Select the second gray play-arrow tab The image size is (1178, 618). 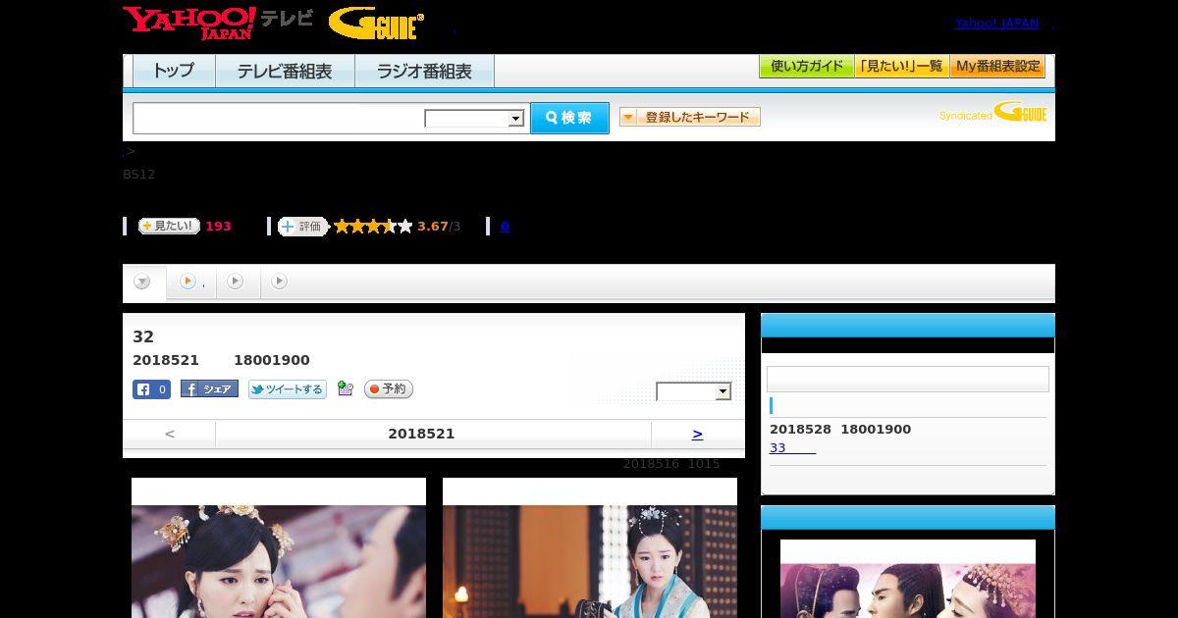pos(236,283)
